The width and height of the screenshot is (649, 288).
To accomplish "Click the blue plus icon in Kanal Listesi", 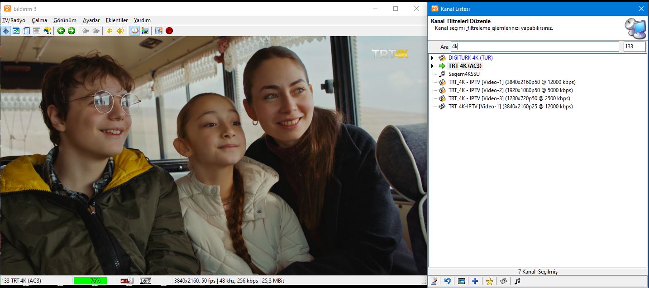I will 475,281.
